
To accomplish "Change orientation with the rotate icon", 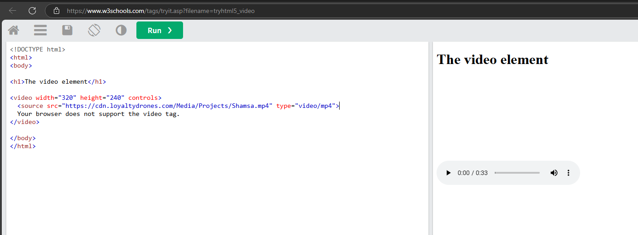I will (94, 30).
